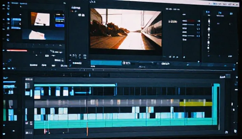The height and width of the screenshot is (139, 242).
Task: Select the tall cyan clip at the right end of the timeline
Action: pyautogui.click(x=216, y=104)
